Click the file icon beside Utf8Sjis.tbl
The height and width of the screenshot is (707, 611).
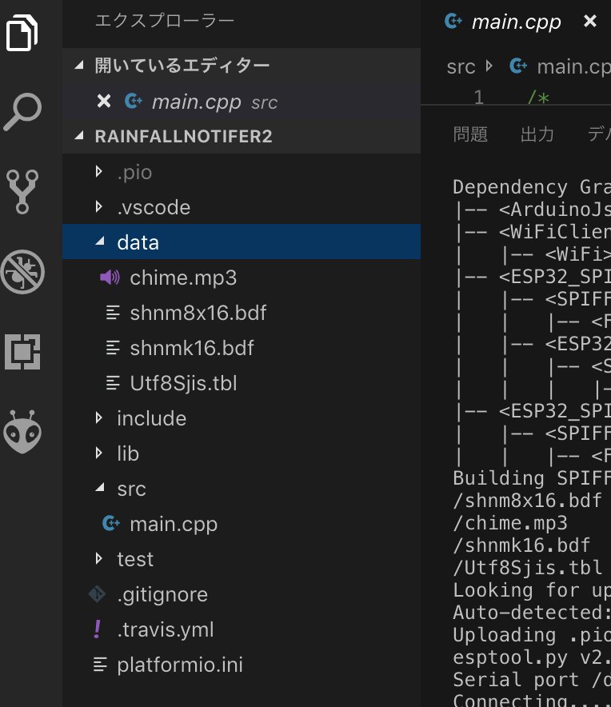113,383
